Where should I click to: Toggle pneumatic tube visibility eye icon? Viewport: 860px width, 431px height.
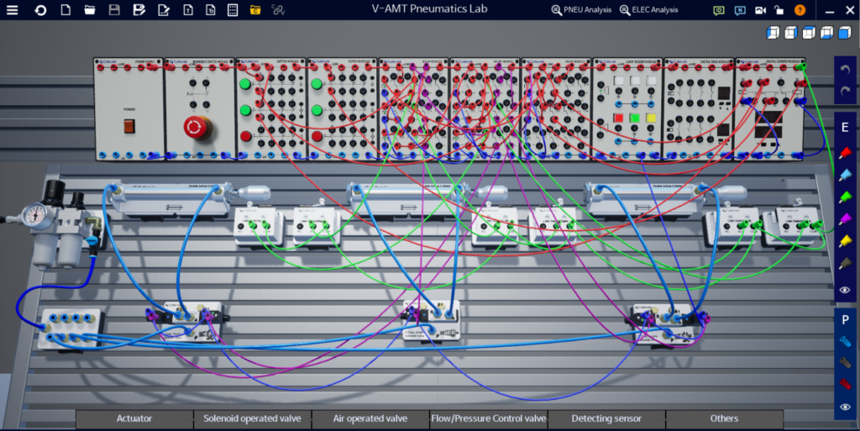tap(845, 407)
